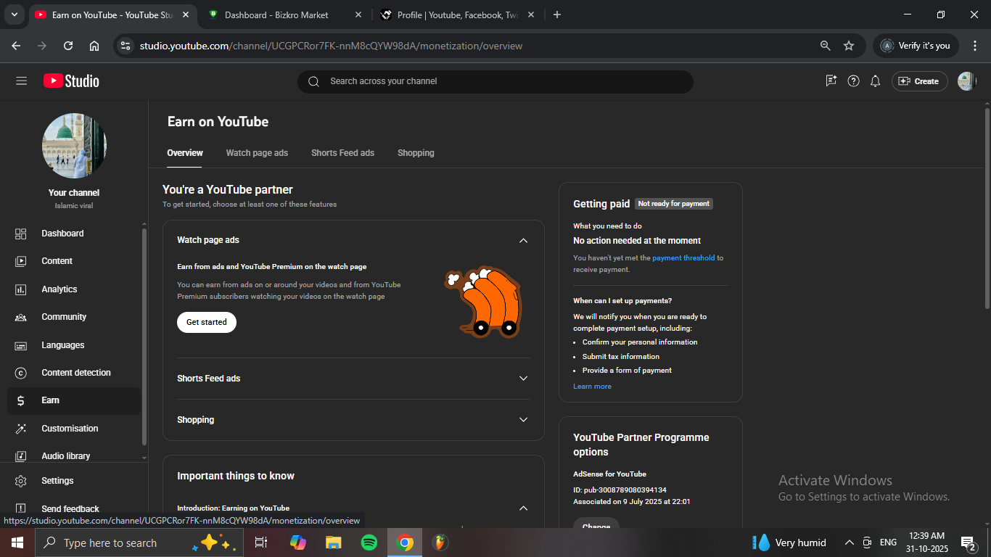The image size is (991, 557).
Task: Collapse the Watch page ads section
Action: click(x=523, y=241)
